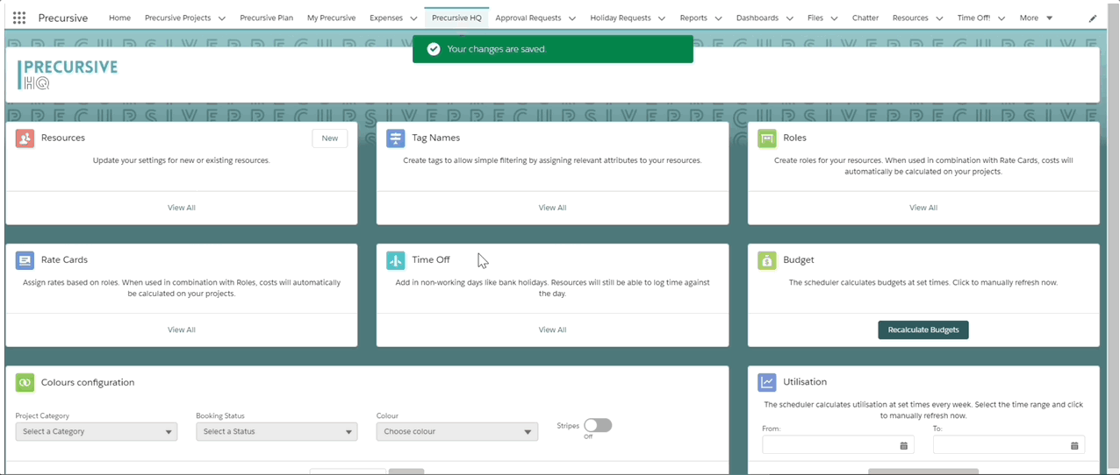Click View All under Tag Names
The height and width of the screenshot is (475, 1120).
[x=552, y=208]
